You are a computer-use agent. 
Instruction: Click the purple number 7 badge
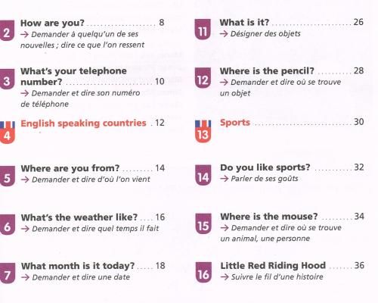[8, 273]
